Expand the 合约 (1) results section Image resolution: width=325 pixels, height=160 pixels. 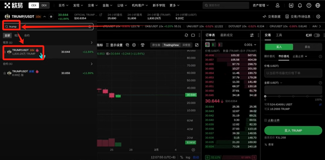click(92, 64)
